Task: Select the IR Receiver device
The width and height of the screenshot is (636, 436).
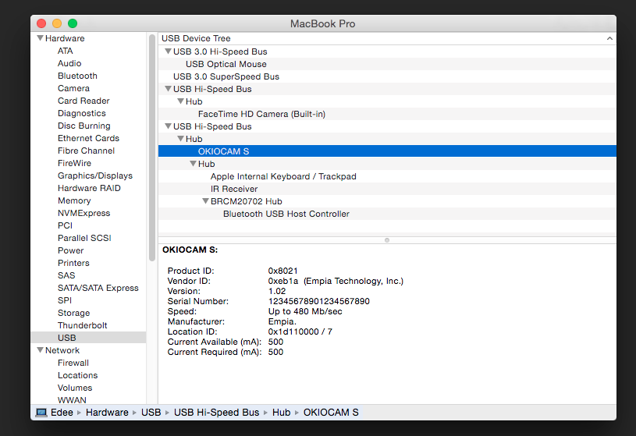Action: [x=233, y=189]
